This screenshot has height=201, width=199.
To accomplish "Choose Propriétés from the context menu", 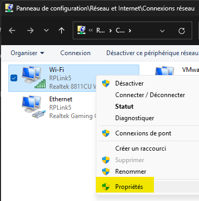I will 129,187.
